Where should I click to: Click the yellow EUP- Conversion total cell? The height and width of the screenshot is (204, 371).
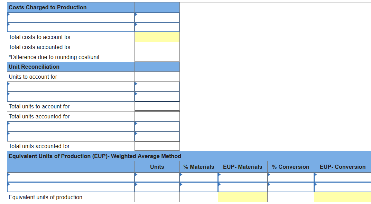[x=342, y=197]
